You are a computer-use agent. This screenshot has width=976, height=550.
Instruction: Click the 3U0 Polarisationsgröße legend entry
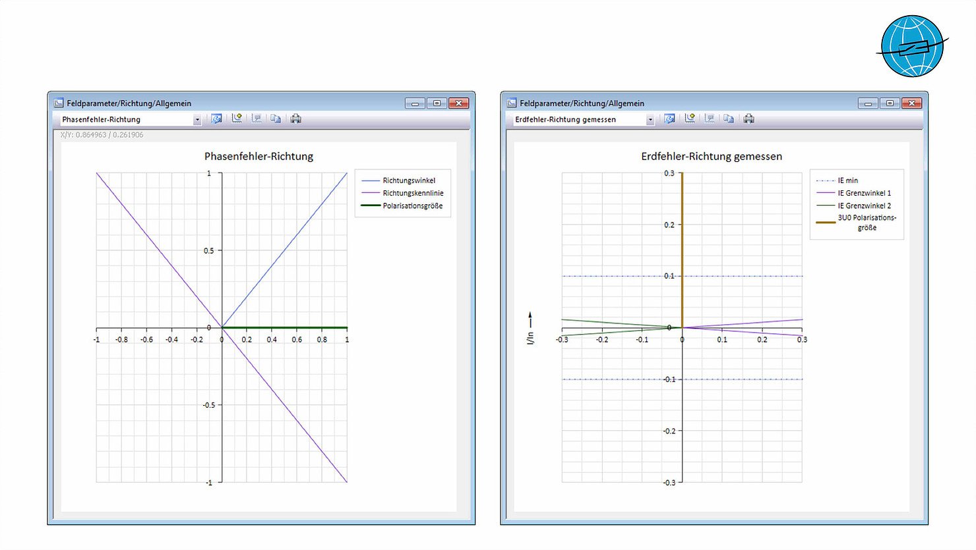click(856, 223)
